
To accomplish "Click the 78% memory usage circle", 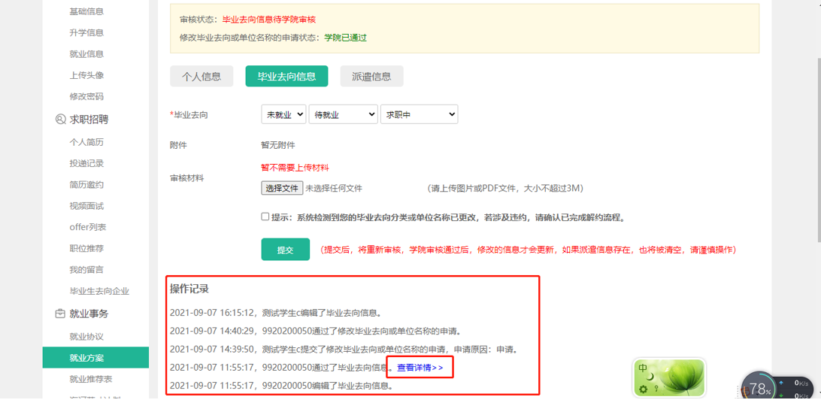I will 758,389.
